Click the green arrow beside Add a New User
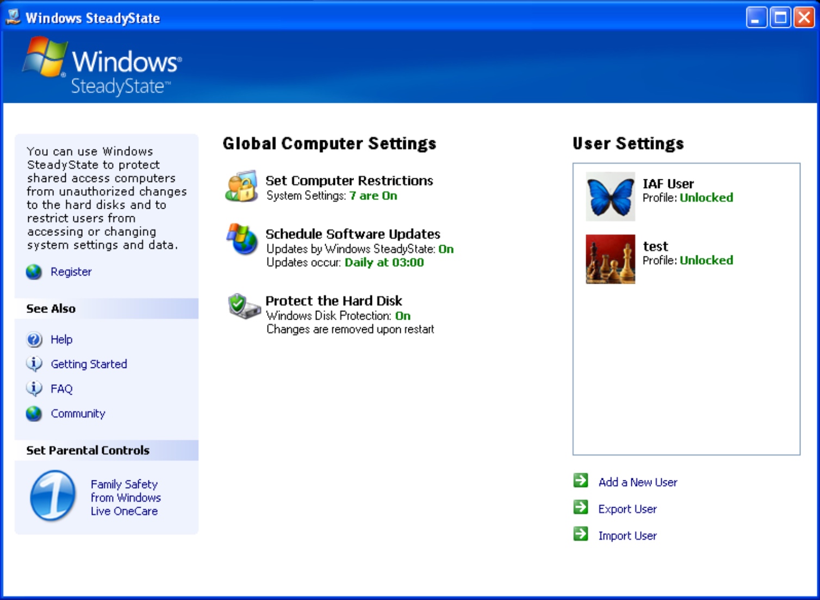 coord(581,480)
